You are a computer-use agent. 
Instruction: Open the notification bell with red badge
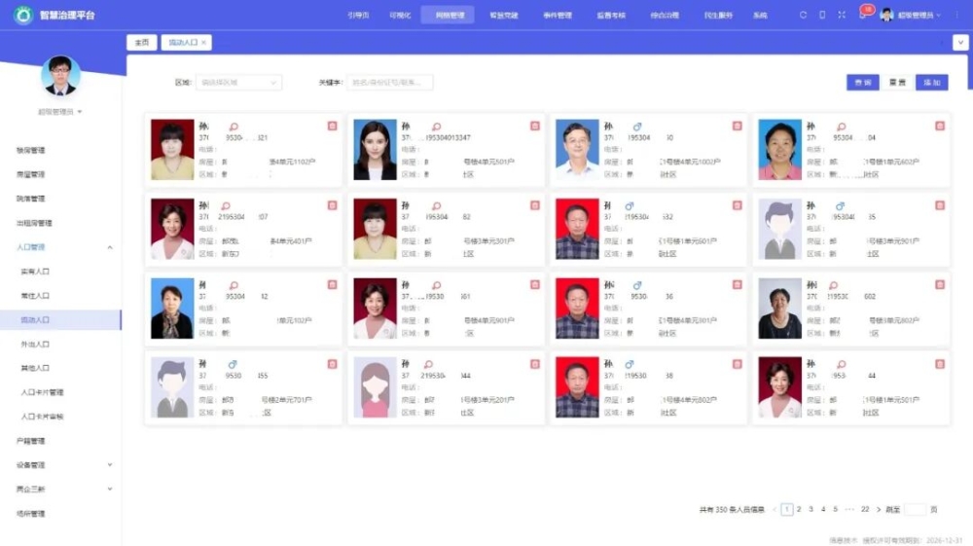click(x=862, y=15)
